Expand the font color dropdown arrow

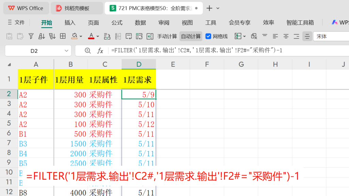coord(97,36)
